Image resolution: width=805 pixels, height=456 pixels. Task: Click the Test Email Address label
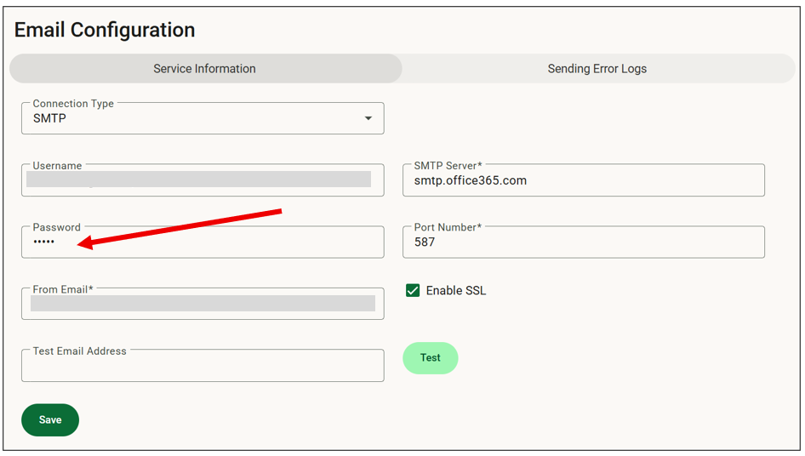pyautogui.click(x=80, y=351)
